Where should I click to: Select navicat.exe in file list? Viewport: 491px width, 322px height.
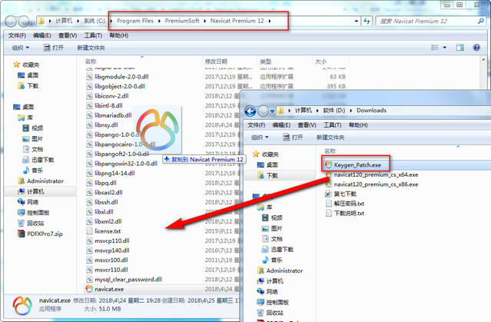point(105,289)
